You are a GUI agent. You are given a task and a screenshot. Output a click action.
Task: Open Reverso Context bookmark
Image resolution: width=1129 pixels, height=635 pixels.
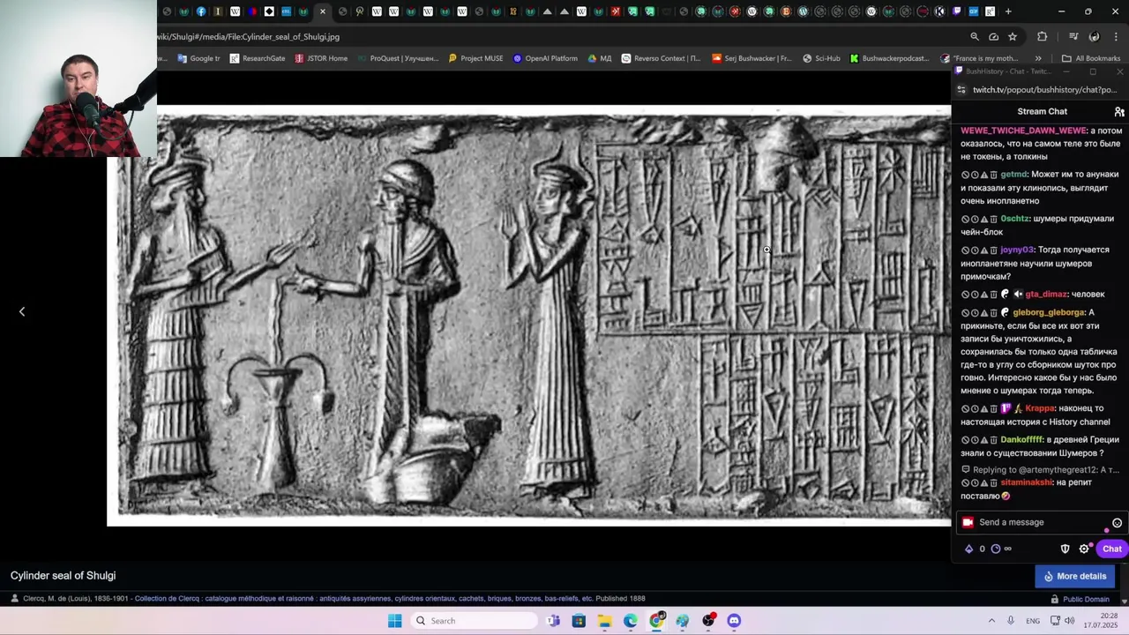pyautogui.click(x=661, y=58)
